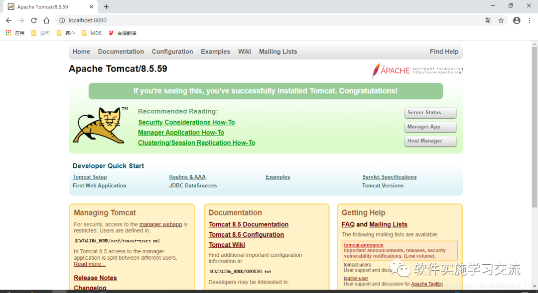View site information icon in address bar
The image size is (538, 293).
pyautogui.click(x=62, y=20)
